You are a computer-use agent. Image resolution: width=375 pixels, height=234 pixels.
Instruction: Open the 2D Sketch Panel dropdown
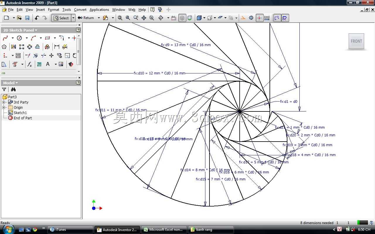20,30
